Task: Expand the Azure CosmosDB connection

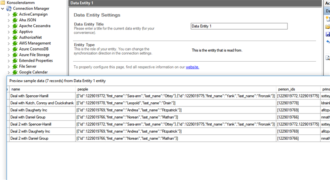Action: pos(9,49)
